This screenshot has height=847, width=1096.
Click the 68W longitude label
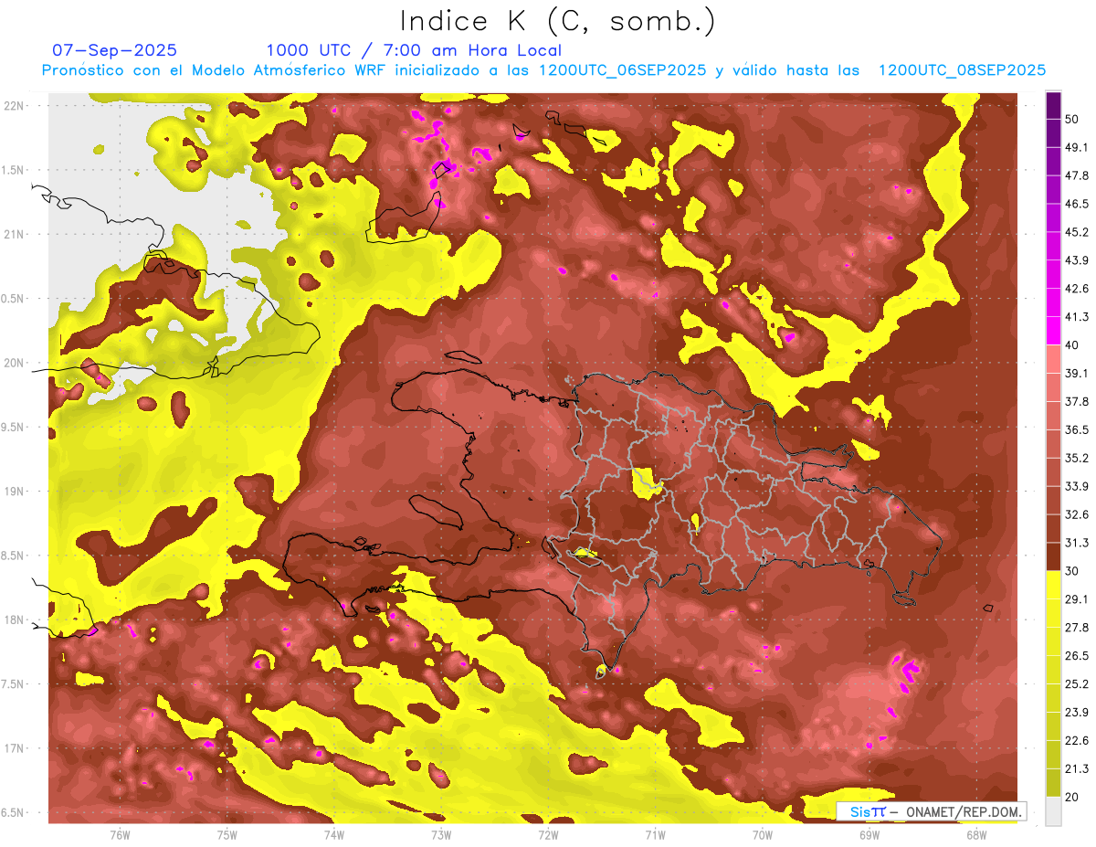click(976, 835)
